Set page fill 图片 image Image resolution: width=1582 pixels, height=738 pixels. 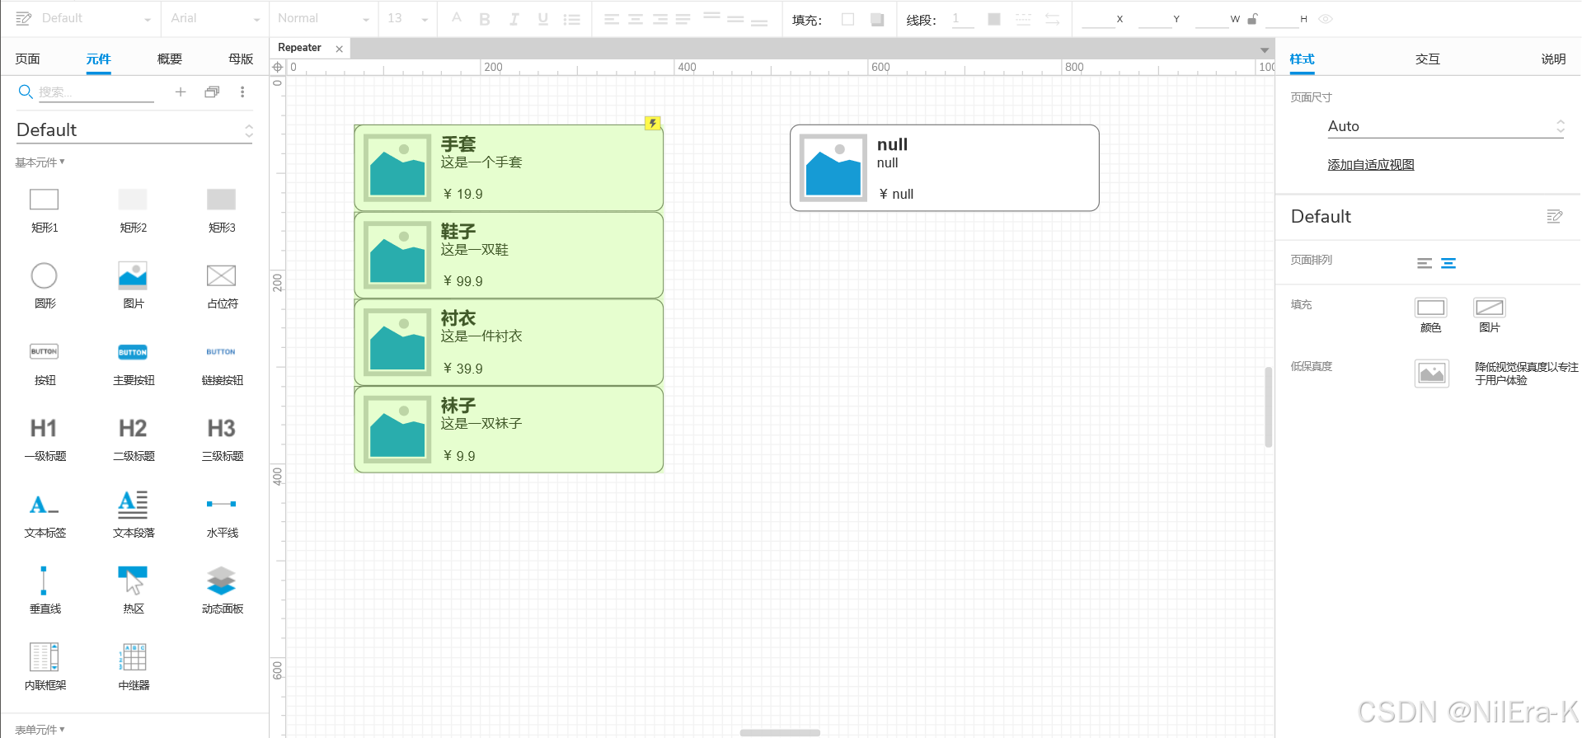[1489, 314]
